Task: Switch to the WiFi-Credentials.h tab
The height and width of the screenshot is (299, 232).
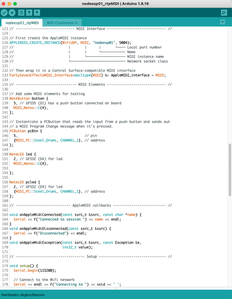Action: [62, 23]
